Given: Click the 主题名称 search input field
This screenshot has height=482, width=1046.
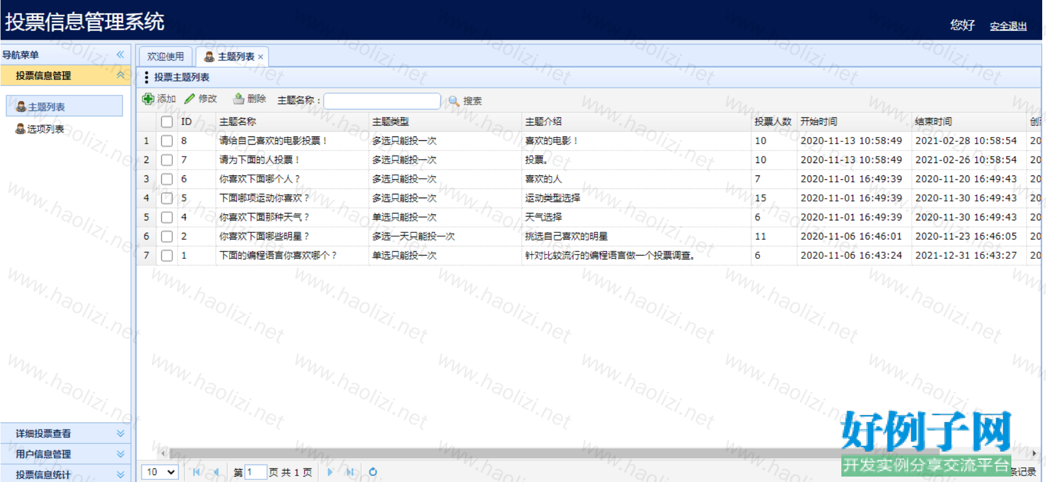Looking at the screenshot, I should (382, 101).
